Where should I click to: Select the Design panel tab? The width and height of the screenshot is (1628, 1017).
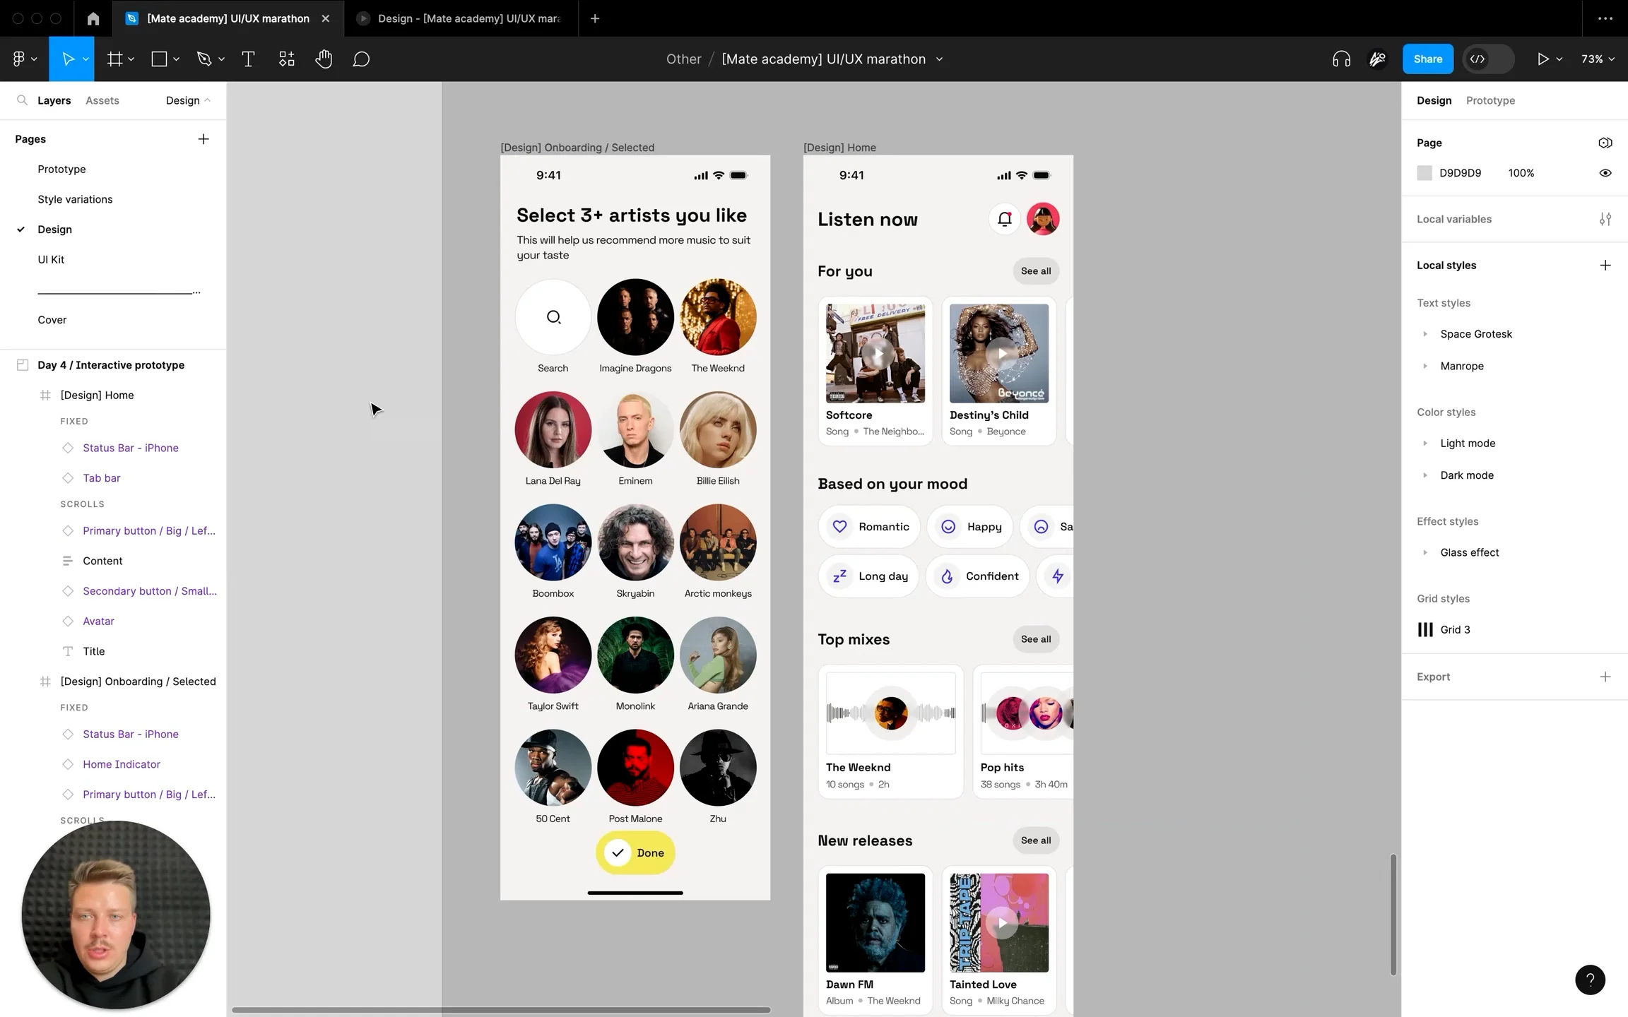pos(1434,100)
